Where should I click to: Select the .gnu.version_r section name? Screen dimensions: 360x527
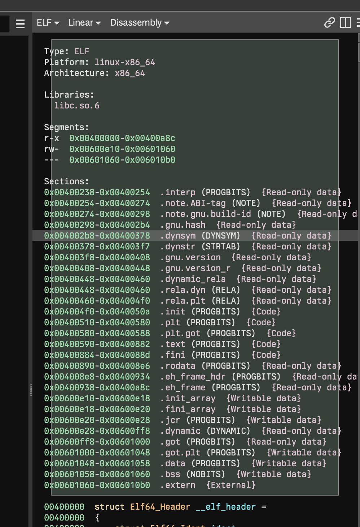click(196, 268)
